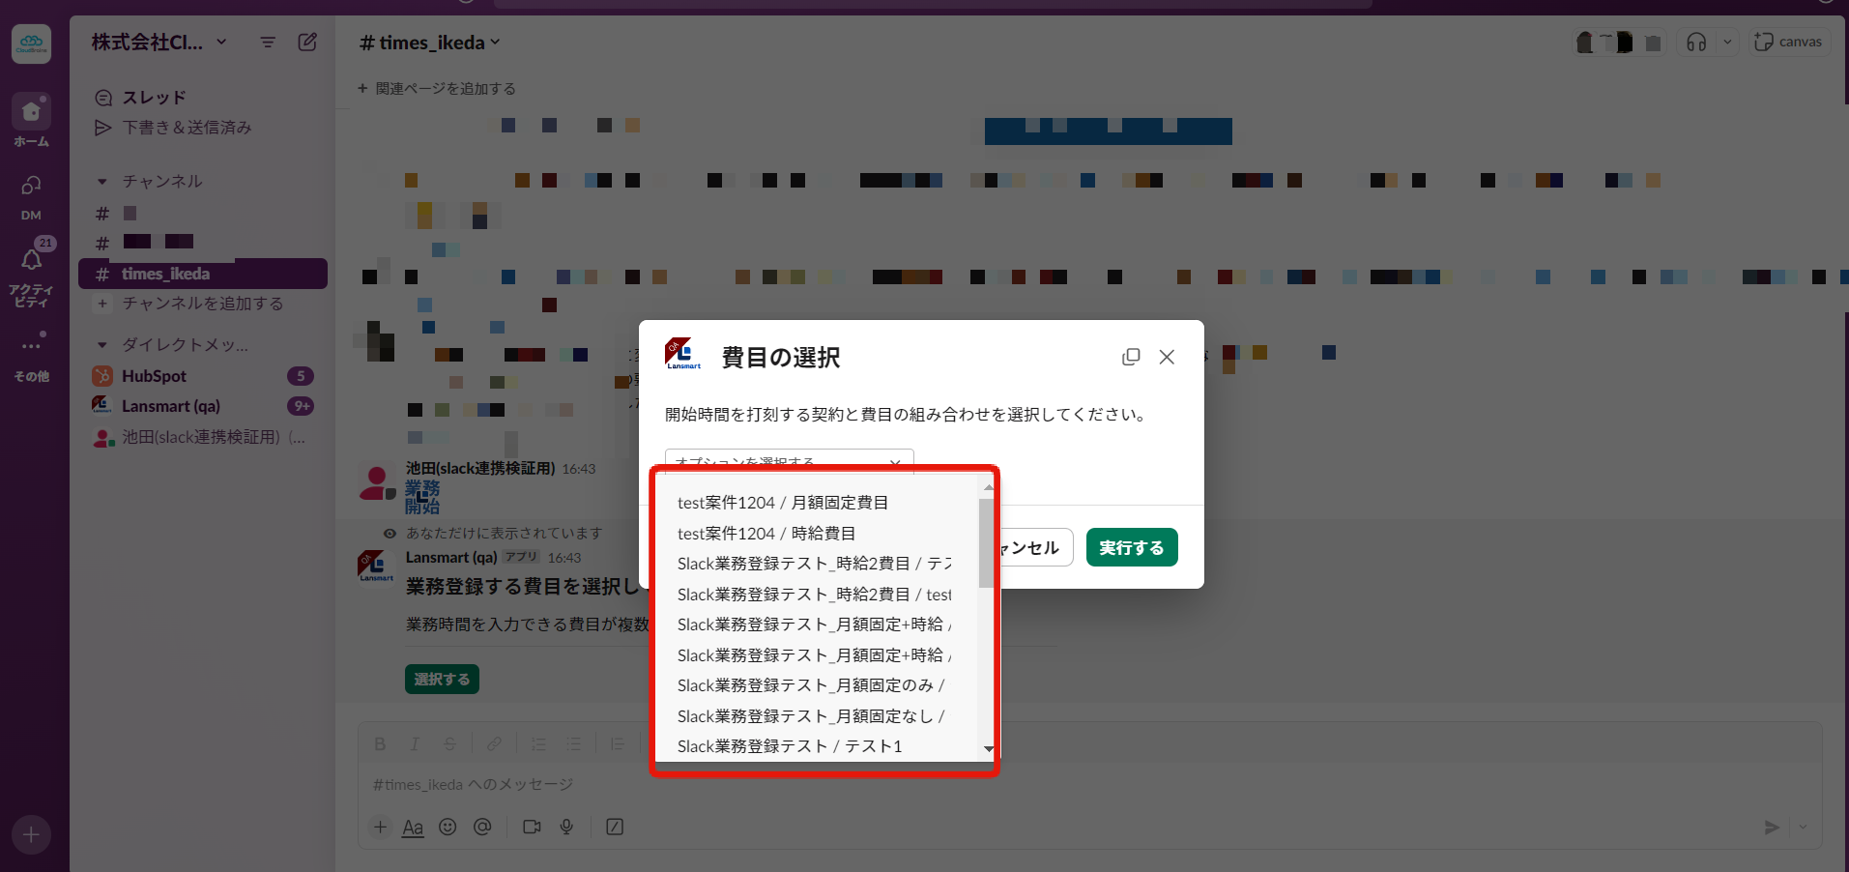This screenshot has height=872, width=1849.
Task: Insert ordered list in composer
Action: point(538,743)
